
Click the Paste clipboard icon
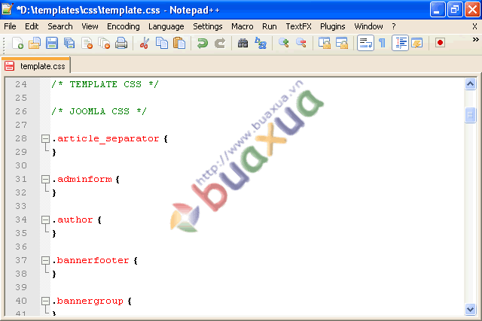[x=179, y=43]
